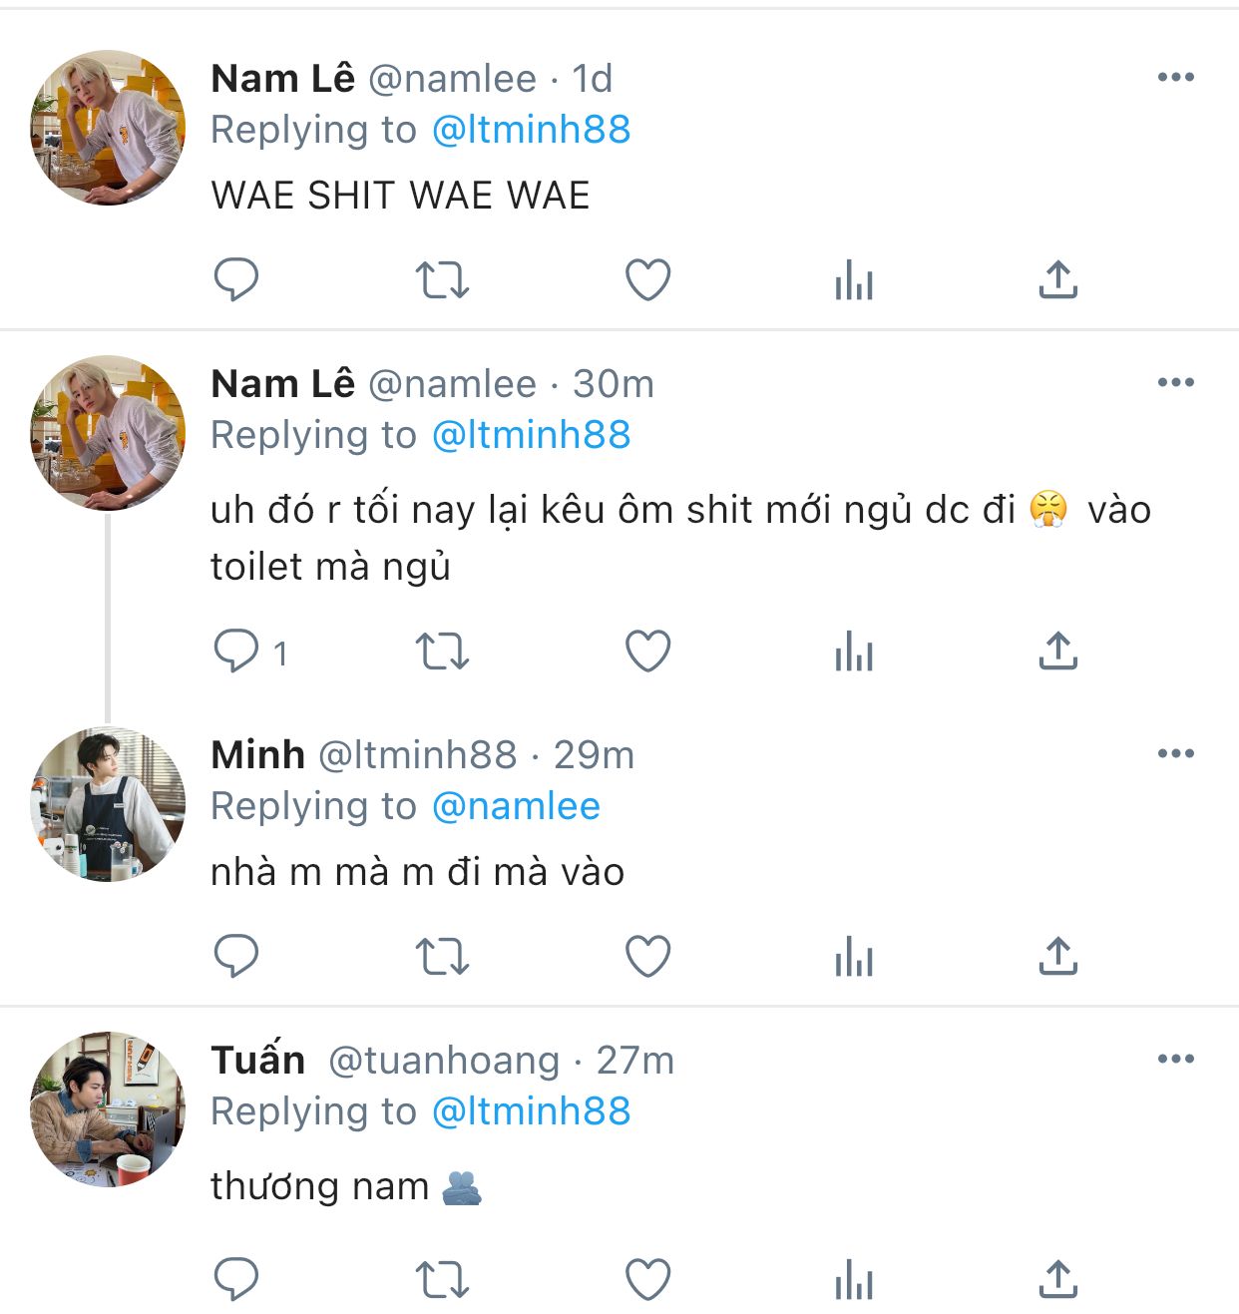Like Minh's reply to @namlee
1239x1314 pixels.
click(x=647, y=956)
